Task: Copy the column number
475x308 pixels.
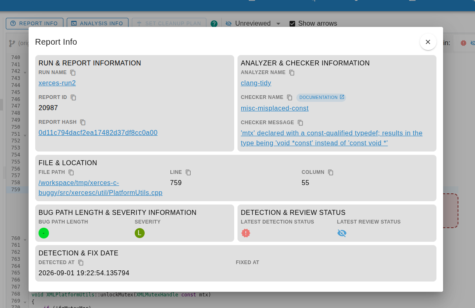Action: click(x=330, y=172)
